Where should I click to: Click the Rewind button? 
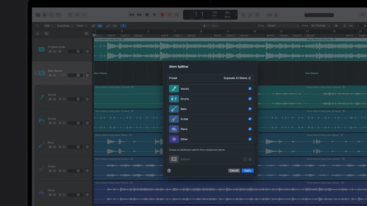point(132,15)
